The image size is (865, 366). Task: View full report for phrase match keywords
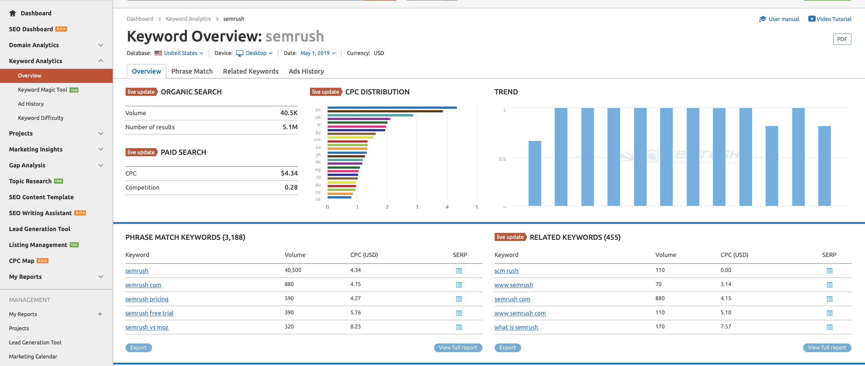[458, 347]
